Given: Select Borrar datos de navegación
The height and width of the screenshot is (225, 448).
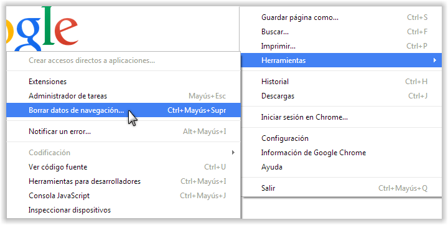Looking at the screenshot, I should coord(123,110).
